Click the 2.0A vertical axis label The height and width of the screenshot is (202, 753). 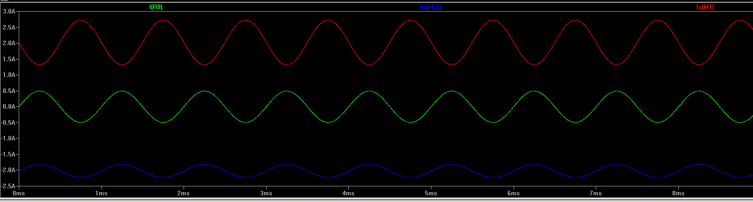[x=9, y=43]
